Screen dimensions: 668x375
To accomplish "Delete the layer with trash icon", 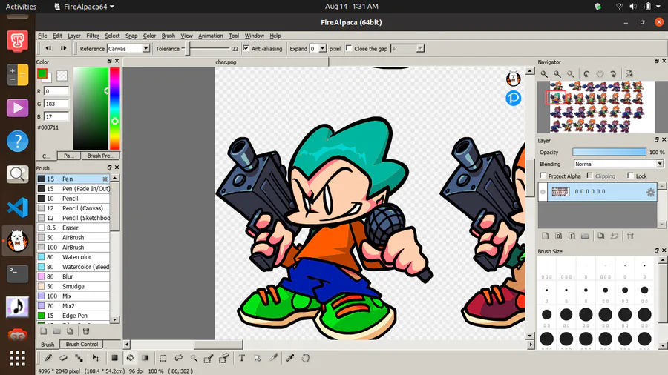I will click(x=630, y=236).
